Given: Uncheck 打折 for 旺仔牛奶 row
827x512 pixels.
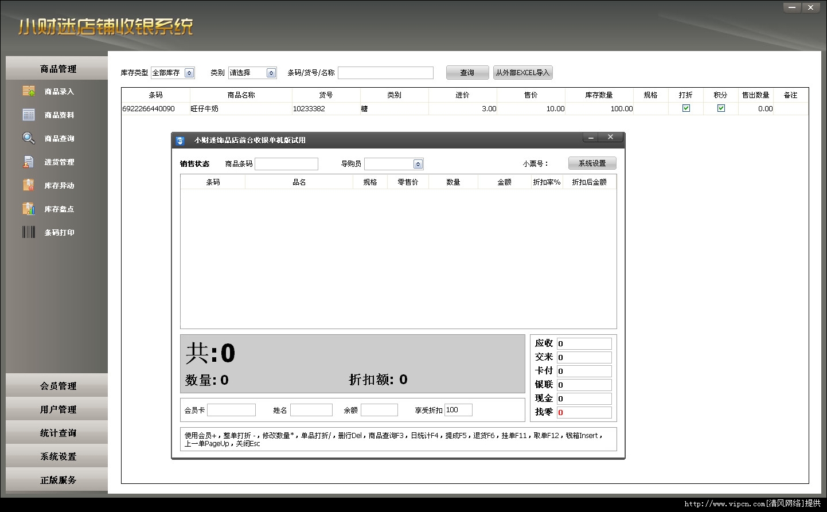Looking at the screenshot, I should click(x=685, y=108).
